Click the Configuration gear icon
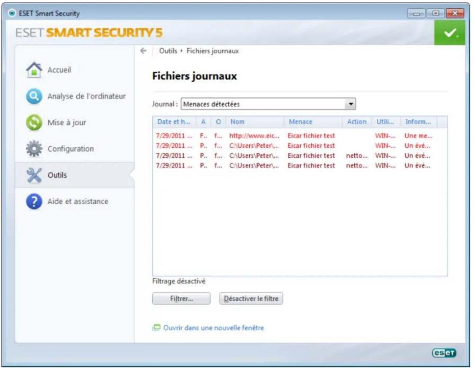This screenshot has width=474, height=368. coord(34,149)
